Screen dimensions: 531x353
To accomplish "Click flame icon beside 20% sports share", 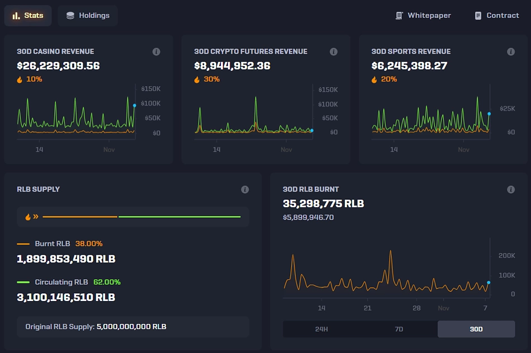I will [374, 79].
